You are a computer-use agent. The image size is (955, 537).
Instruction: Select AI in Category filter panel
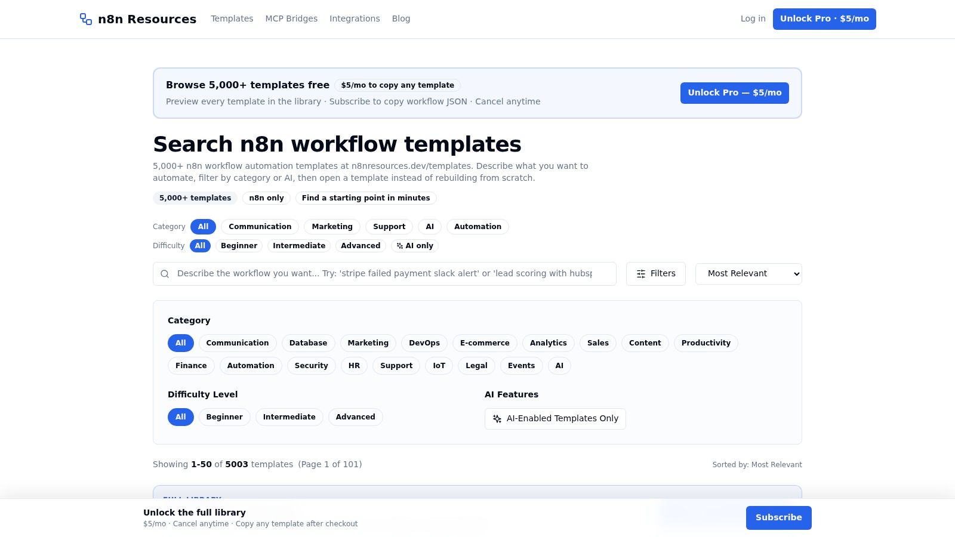click(x=559, y=366)
